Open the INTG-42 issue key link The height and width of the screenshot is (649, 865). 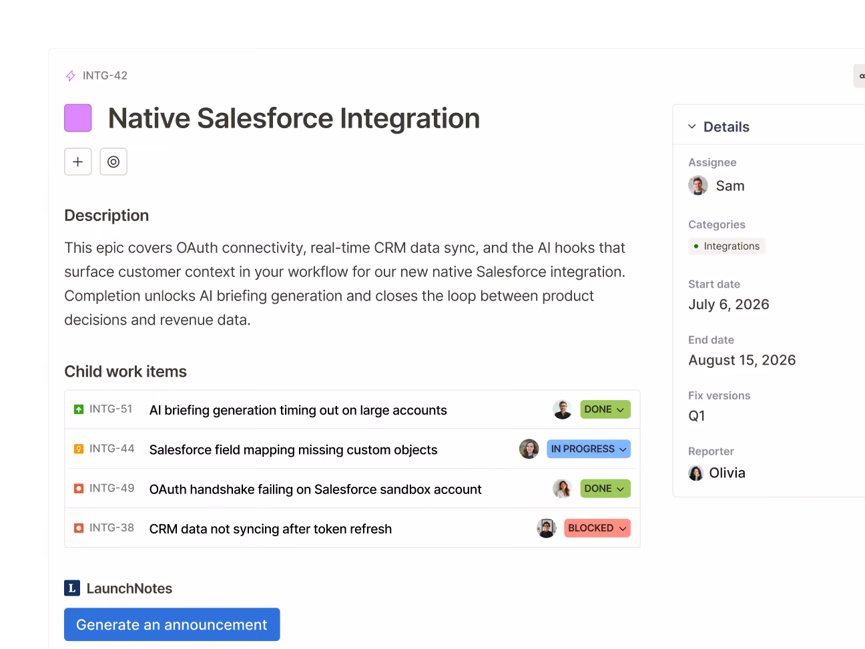(105, 75)
